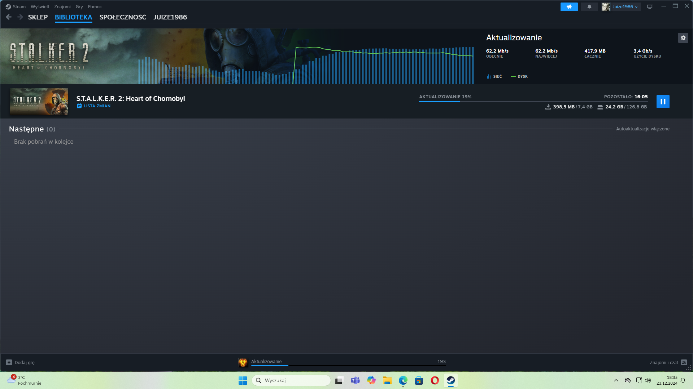Open download settings gear icon
The image size is (693, 389).
tap(683, 38)
